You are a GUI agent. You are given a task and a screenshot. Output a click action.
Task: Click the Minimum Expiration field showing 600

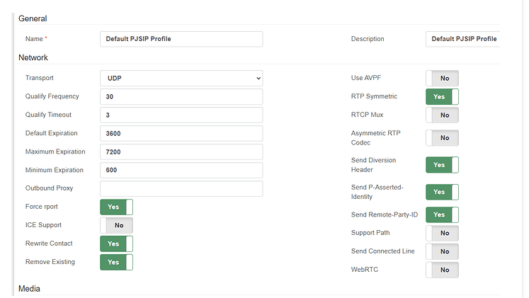tap(181, 171)
